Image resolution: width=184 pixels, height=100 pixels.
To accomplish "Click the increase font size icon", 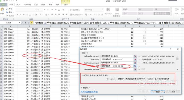I will pyautogui.click(x=45, y=10).
